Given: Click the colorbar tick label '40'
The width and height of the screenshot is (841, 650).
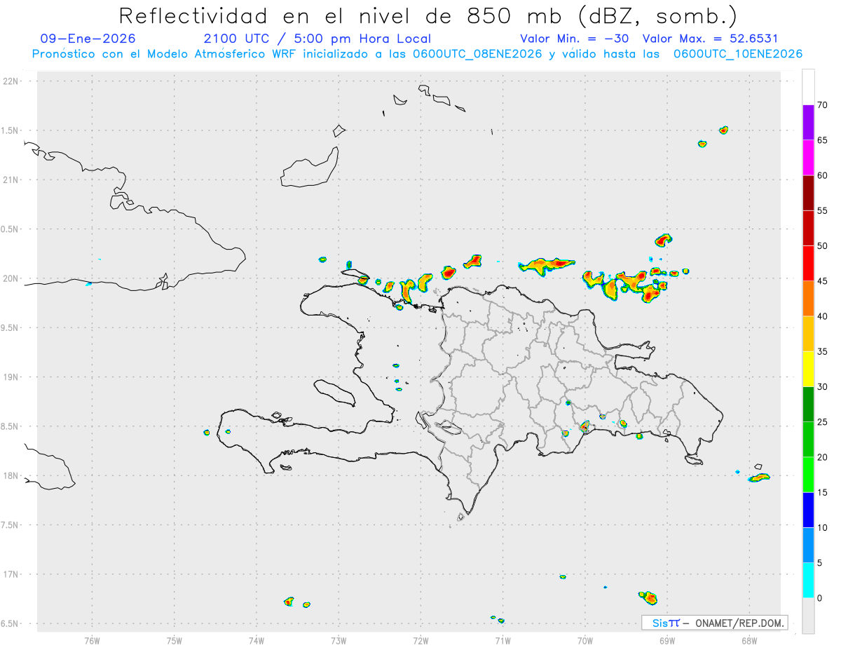Looking at the screenshot, I should coord(822,316).
